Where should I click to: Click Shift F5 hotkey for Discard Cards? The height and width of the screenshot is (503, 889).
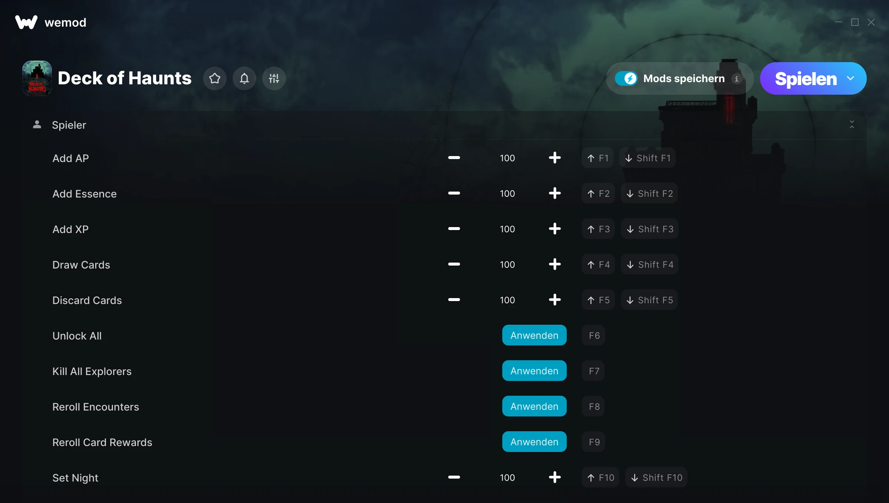pyautogui.click(x=649, y=300)
